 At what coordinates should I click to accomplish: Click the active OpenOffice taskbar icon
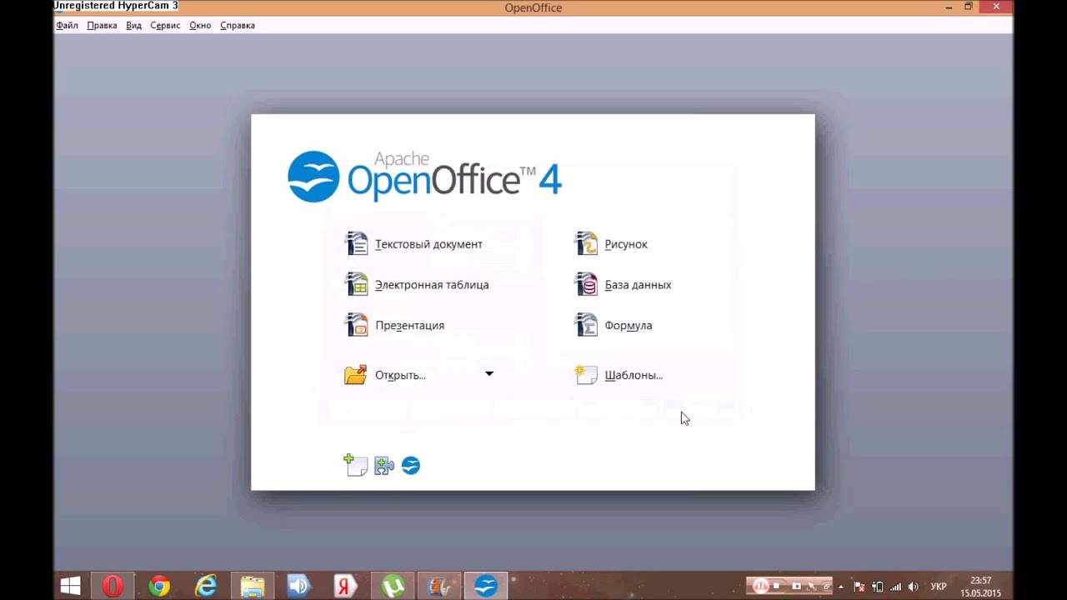(x=485, y=587)
